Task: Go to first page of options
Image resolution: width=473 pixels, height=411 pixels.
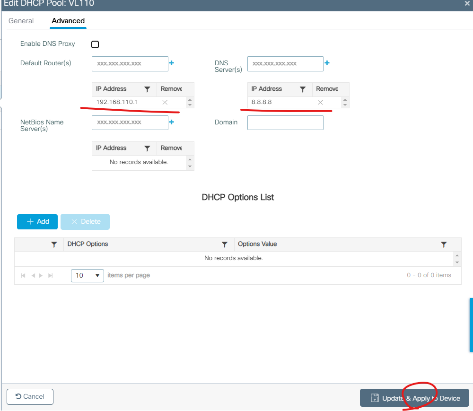Action: click(x=23, y=276)
